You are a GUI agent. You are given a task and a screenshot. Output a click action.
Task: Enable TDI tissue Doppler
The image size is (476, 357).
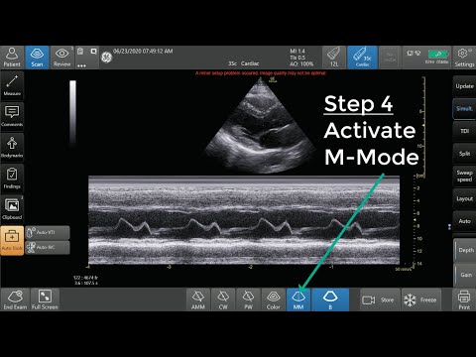tap(464, 131)
